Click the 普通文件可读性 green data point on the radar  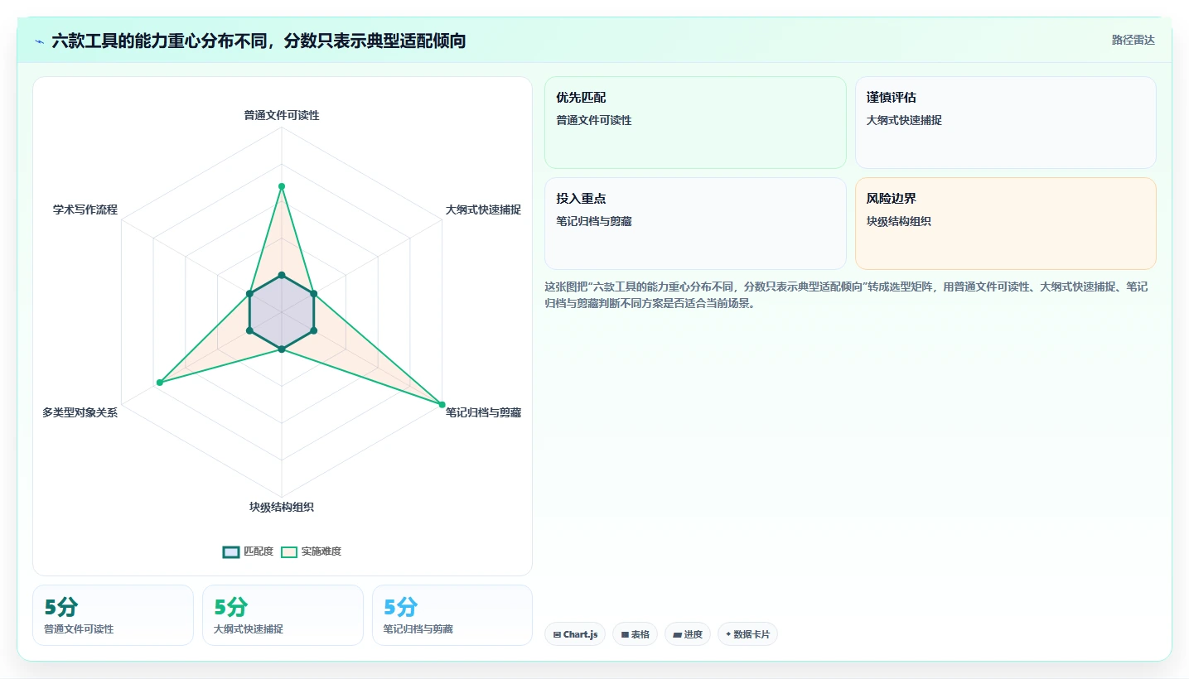pyautogui.click(x=282, y=186)
